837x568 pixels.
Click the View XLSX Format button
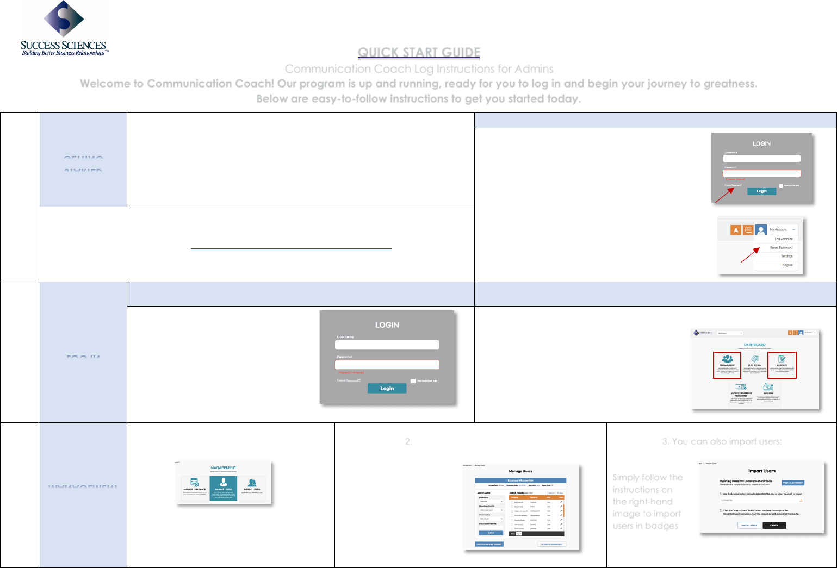pos(793,483)
